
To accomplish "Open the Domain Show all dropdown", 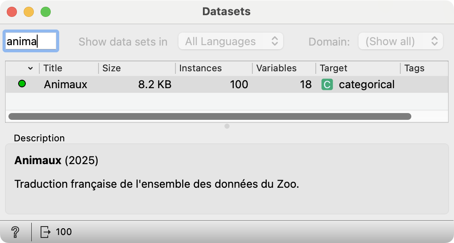I will [401, 41].
